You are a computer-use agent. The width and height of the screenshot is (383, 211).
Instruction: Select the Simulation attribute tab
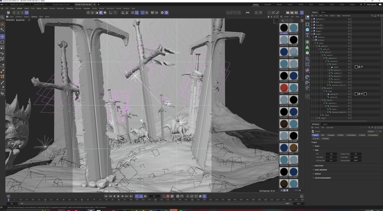373,135
